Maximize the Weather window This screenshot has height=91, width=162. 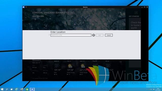(145, 7)
